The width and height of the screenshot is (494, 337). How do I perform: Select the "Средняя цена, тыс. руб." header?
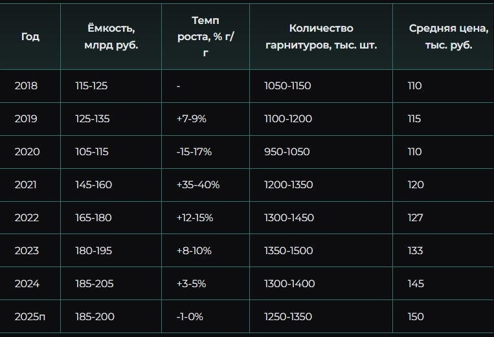click(x=449, y=37)
